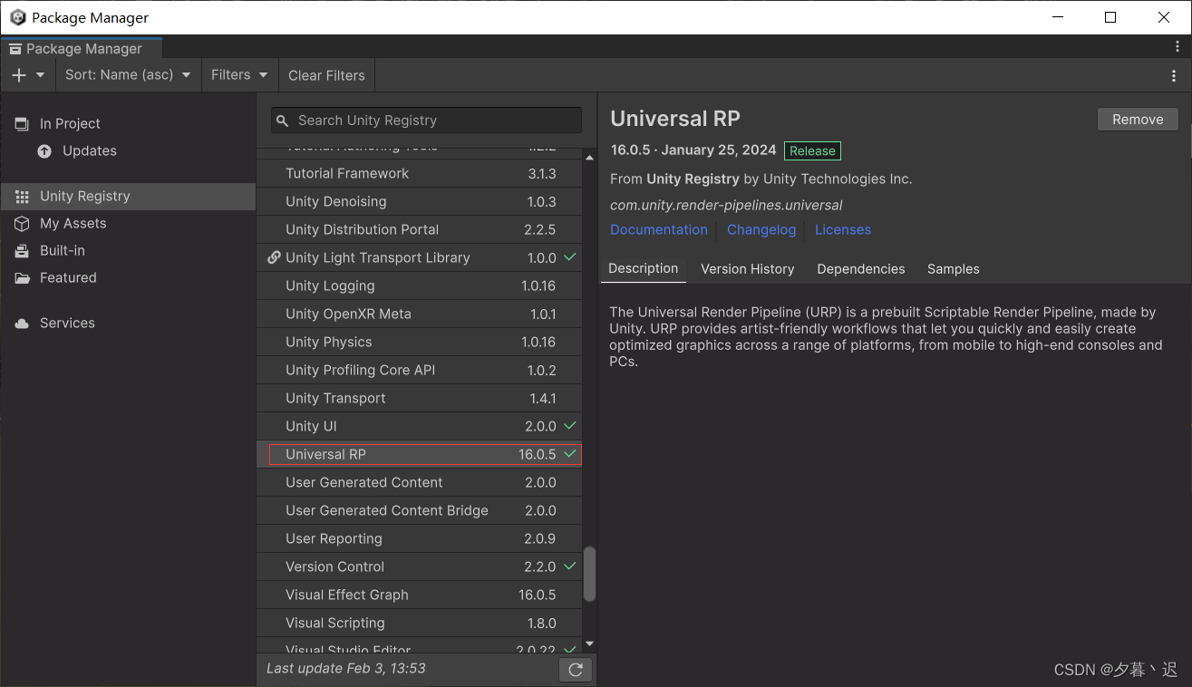Select User Generated Content Bridge package
The image size is (1192, 687).
419,510
